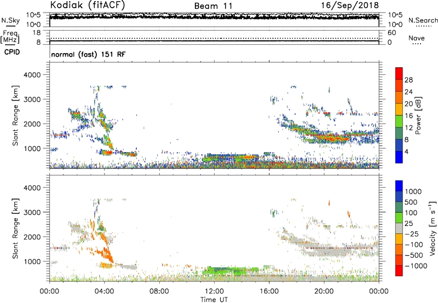
Task: Click the Power colorbar segment between 4 and 8
Action: [399, 145]
